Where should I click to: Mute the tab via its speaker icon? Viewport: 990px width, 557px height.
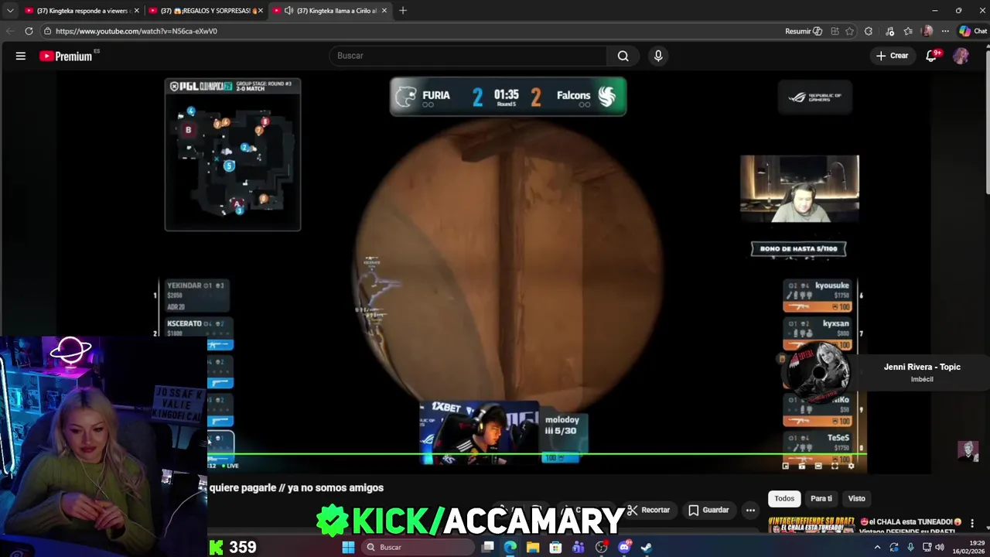(288, 11)
